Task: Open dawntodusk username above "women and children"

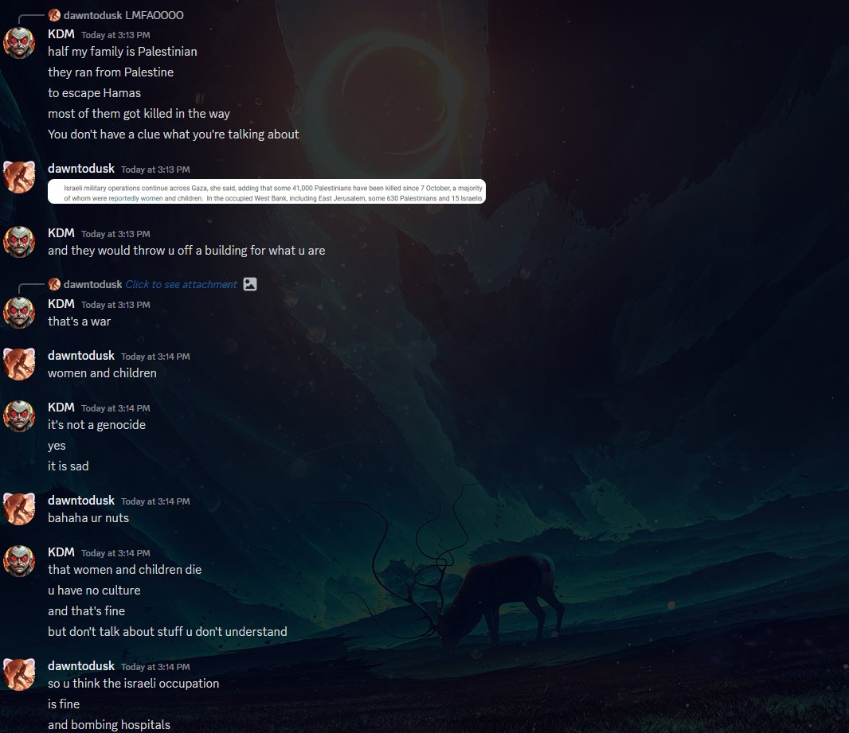Action: (x=81, y=356)
